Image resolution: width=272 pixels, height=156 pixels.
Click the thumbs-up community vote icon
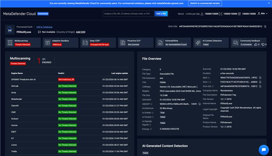pyautogui.click(x=255, y=45)
